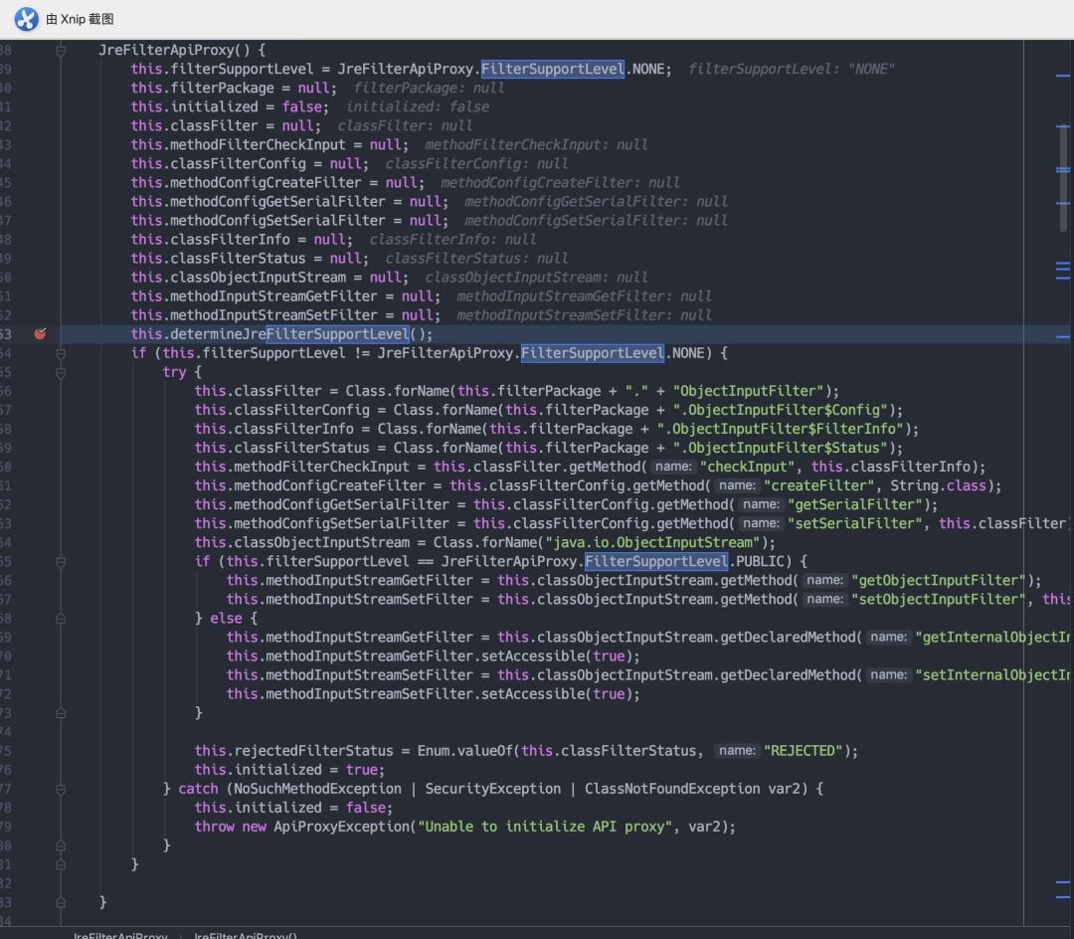Click 'ClassNotFoundException' in the catch clause
Image resolution: width=1074 pixels, height=939 pixels.
672,789
